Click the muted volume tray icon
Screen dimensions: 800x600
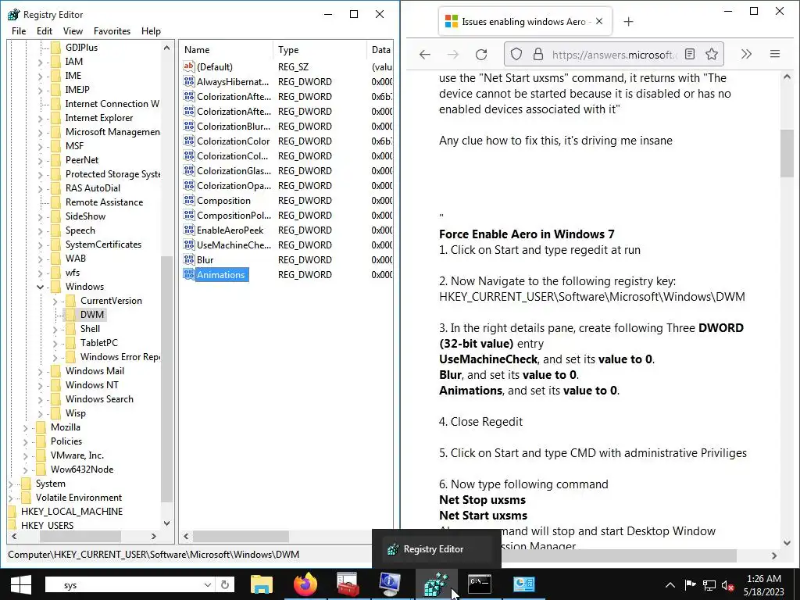[727, 585]
